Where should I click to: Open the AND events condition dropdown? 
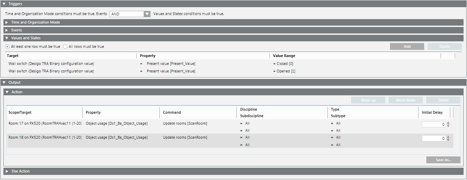(x=147, y=14)
